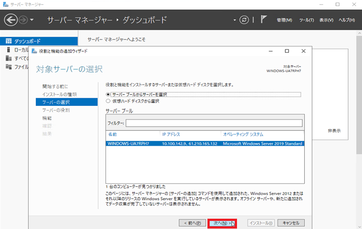Click the フィルター text input field

(214, 123)
